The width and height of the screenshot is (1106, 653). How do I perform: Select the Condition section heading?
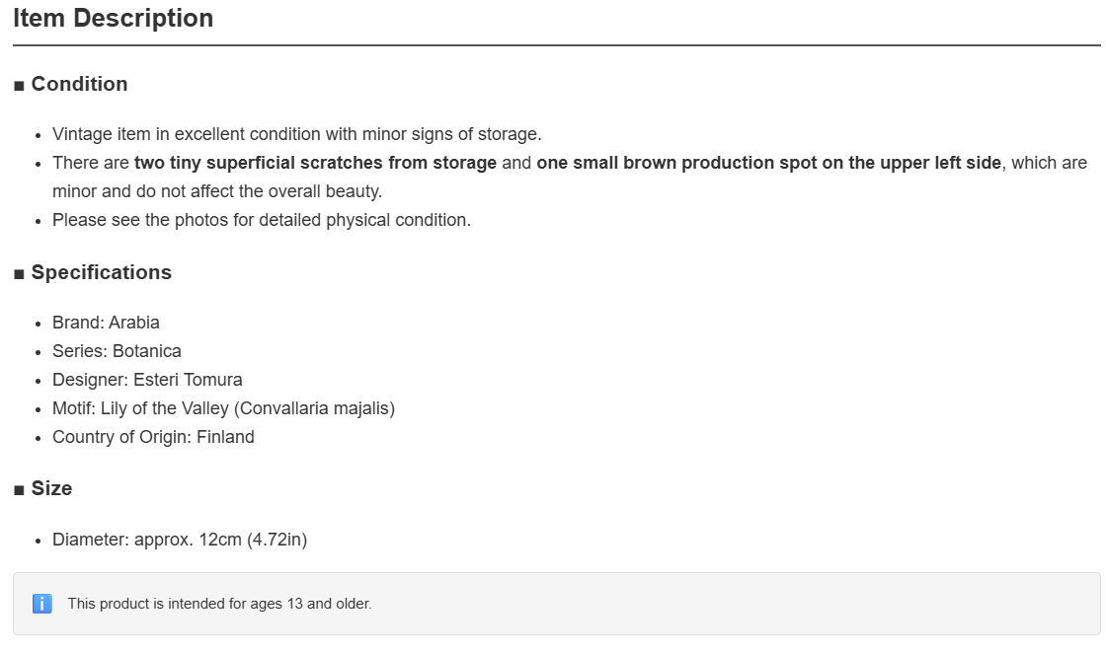[79, 84]
